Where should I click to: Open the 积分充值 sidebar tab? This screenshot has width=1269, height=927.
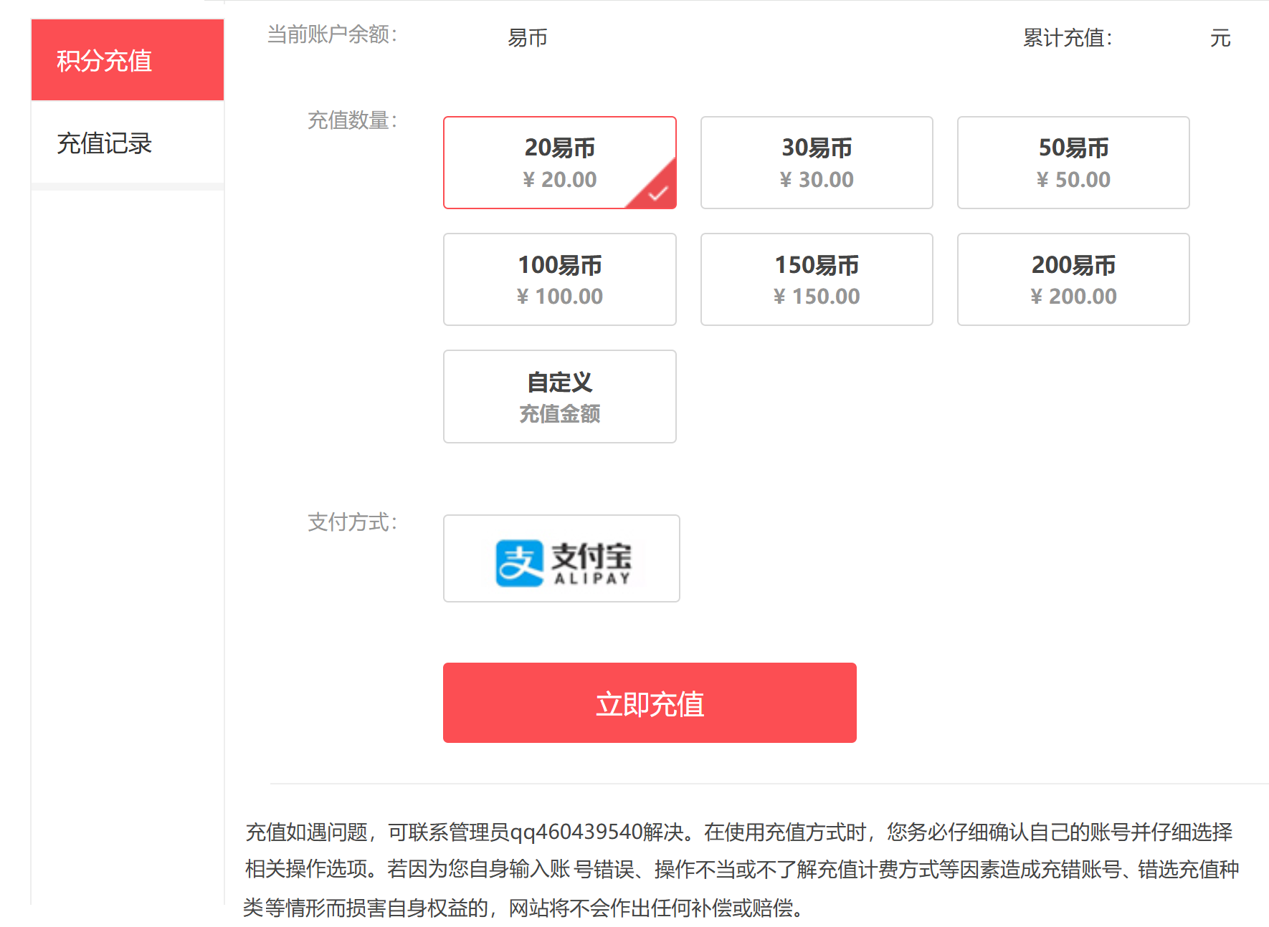tap(128, 60)
